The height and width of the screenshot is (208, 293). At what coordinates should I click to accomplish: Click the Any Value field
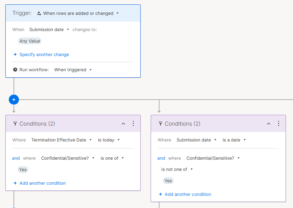(30, 41)
